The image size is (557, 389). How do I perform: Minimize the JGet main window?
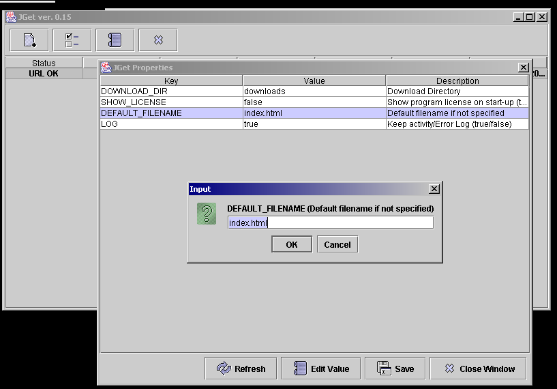tap(518, 16)
